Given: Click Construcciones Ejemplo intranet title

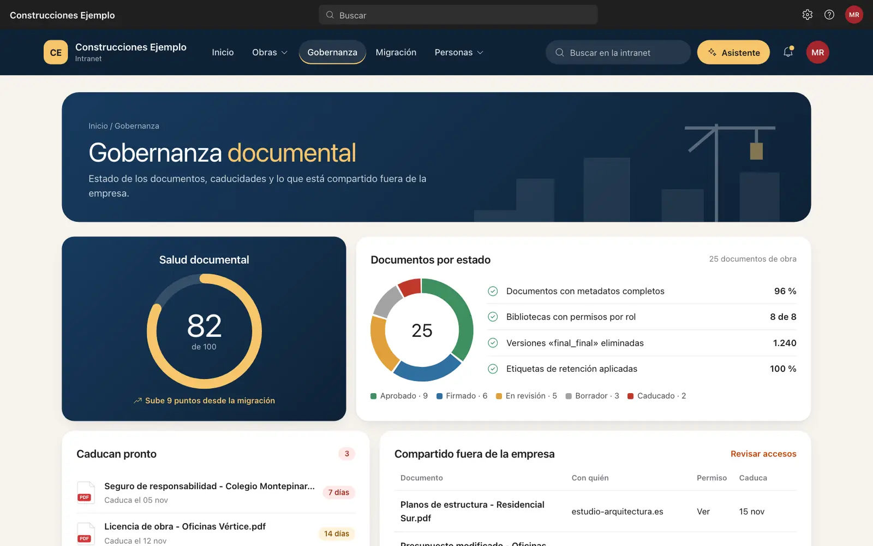Looking at the screenshot, I should click(131, 48).
